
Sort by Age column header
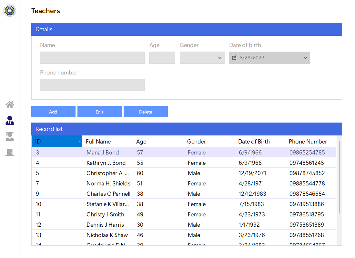pyautogui.click(x=141, y=142)
